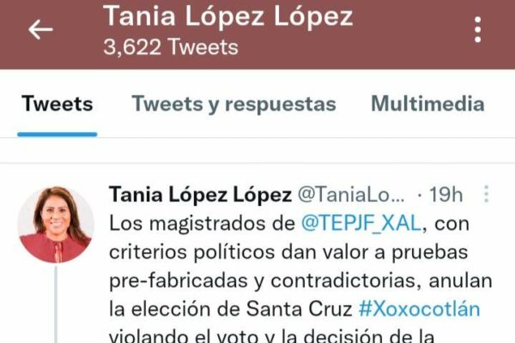Click the @TaniaLo... handle in the tweet
Viewport: 515px width, 343px height.
(x=351, y=195)
